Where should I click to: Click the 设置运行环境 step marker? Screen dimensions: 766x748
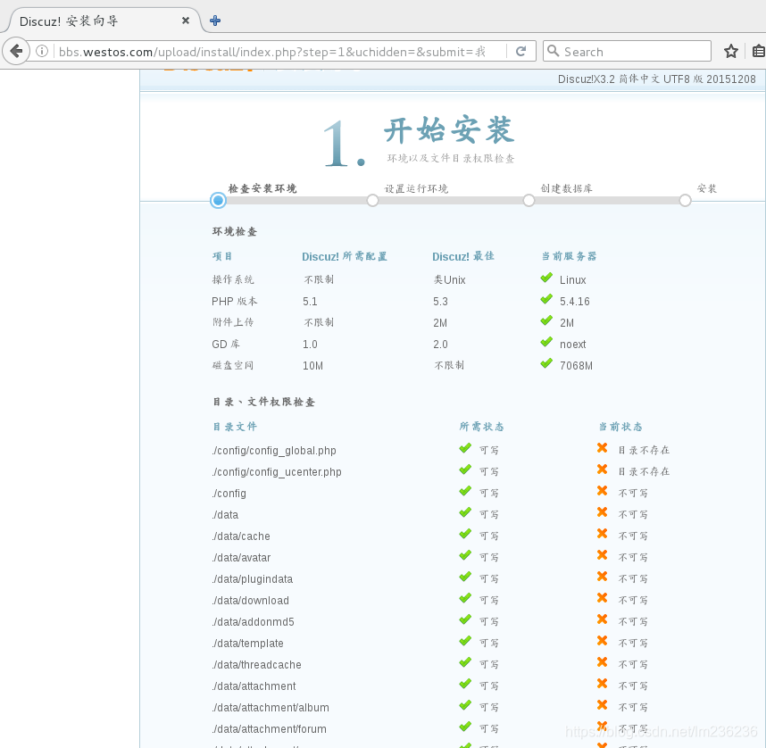coord(373,200)
